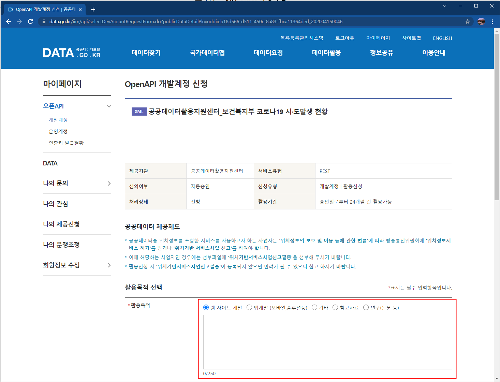The width and height of the screenshot is (500, 382).
Task: Select 참고자료 radio button
Action: [335, 307]
